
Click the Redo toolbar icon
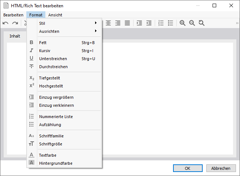point(15,23)
